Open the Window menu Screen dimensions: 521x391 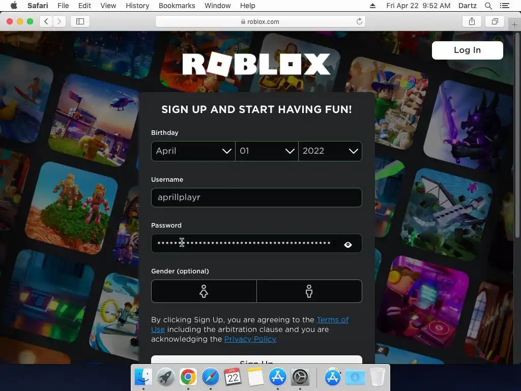coord(218,6)
